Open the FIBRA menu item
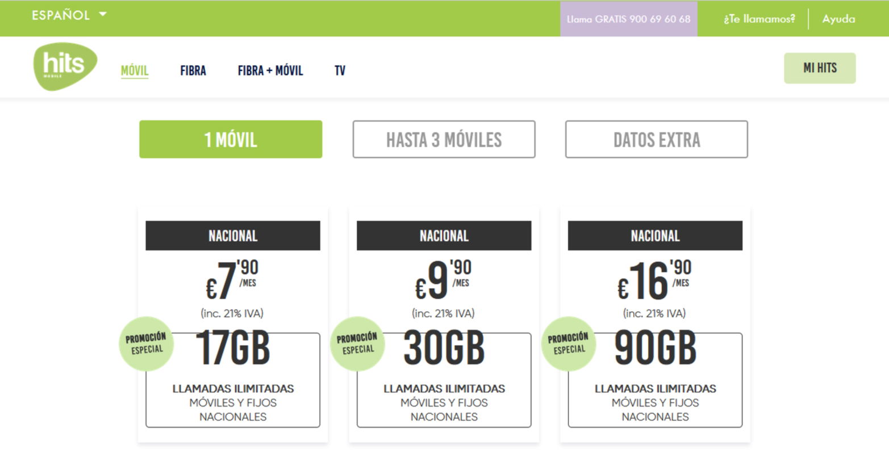The image size is (889, 460). click(193, 70)
